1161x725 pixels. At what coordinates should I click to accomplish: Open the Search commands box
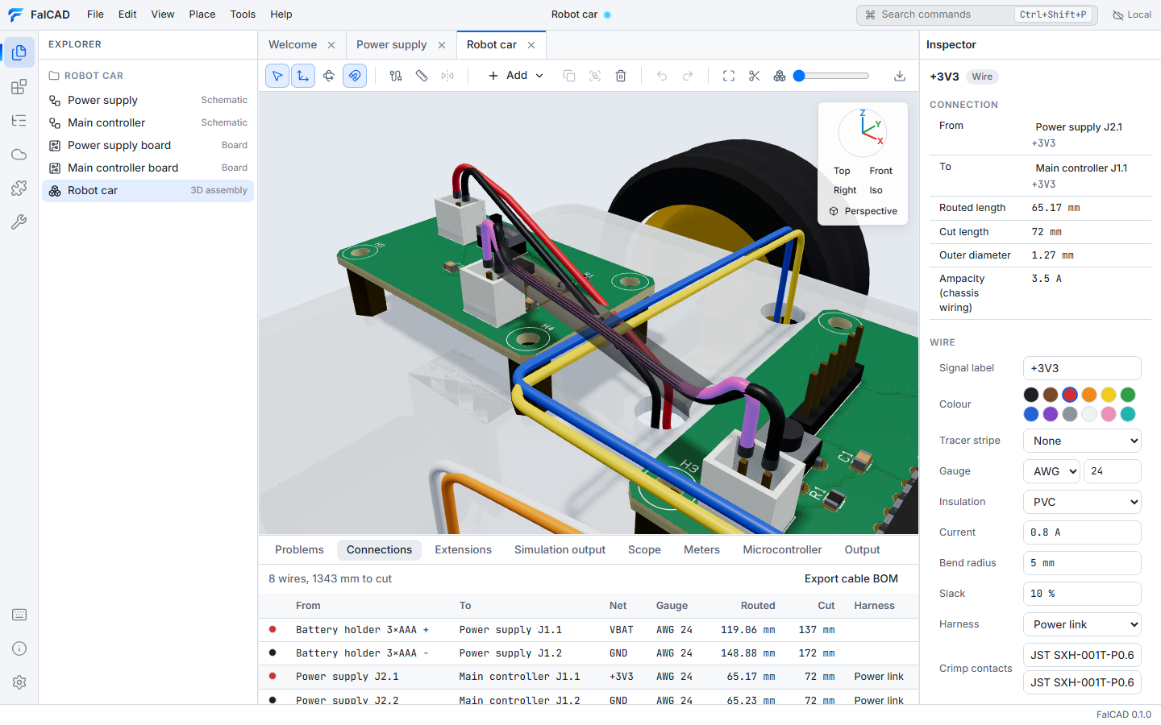pyautogui.click(x=977, y=14)
